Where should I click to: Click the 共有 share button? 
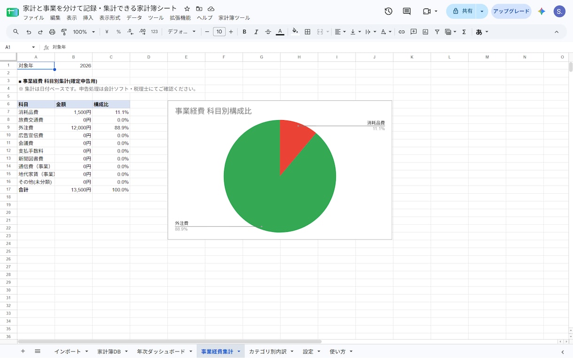coord(462,11)
